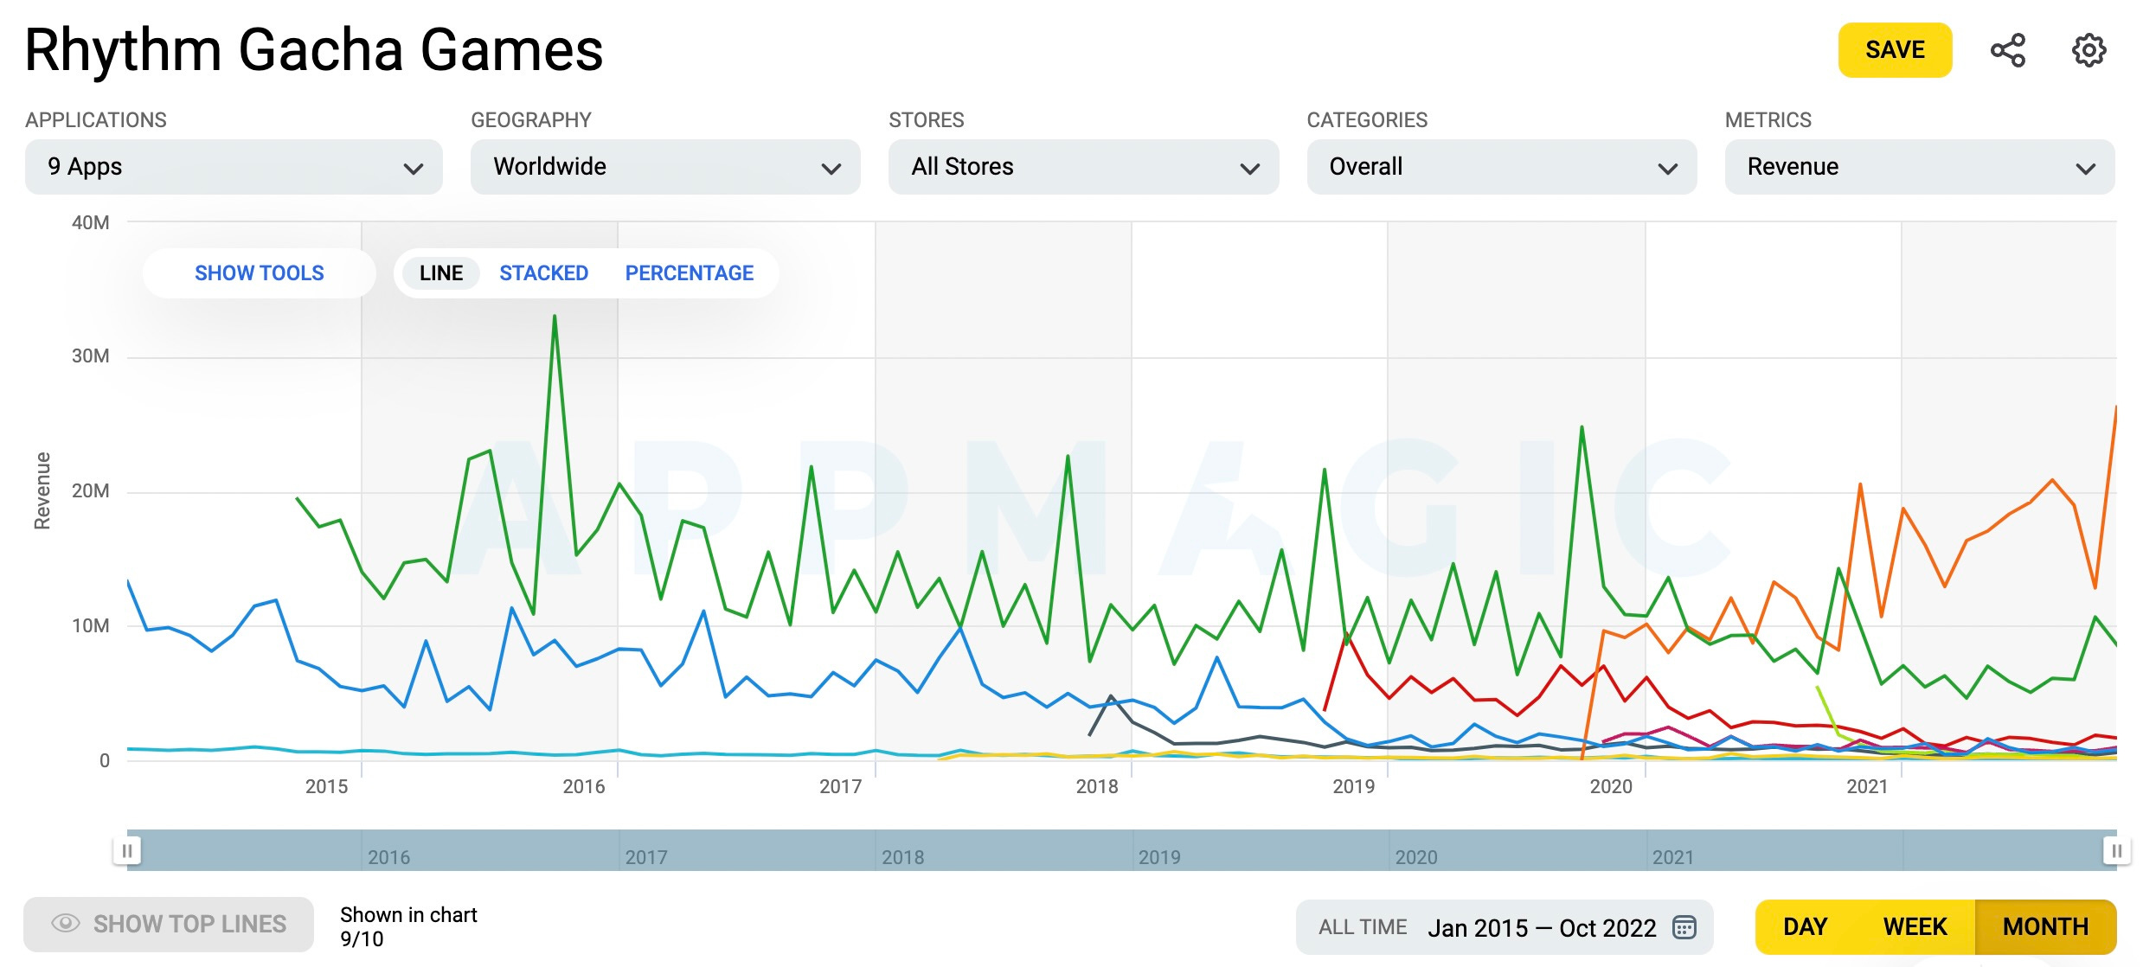Viewport: 2143px width, 967px height.
Task: Open the calendar date picker icon
Action: (1684, 927)
